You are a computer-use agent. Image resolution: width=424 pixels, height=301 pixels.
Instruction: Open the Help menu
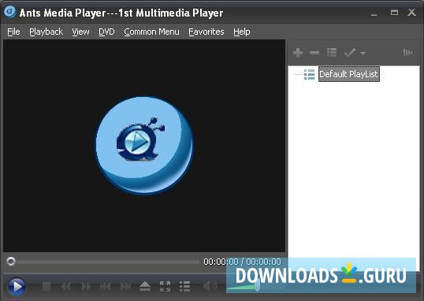point(242,32)
